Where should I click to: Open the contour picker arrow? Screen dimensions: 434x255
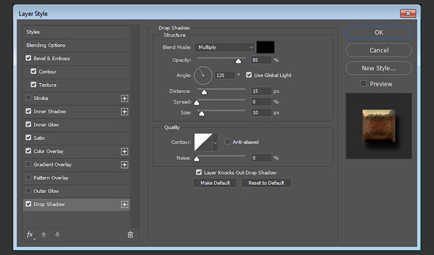[215, 142]
